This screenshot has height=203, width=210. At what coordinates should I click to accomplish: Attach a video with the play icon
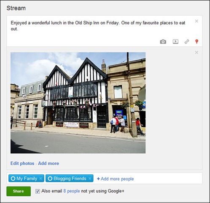(x=175, y=42)
